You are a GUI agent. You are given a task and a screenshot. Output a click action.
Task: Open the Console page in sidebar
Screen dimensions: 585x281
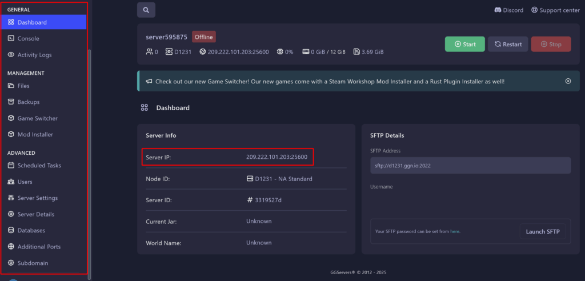28,38
